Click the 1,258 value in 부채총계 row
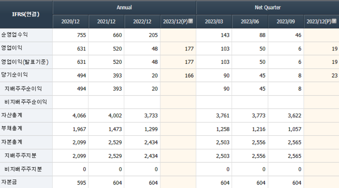 pos(223,129)
